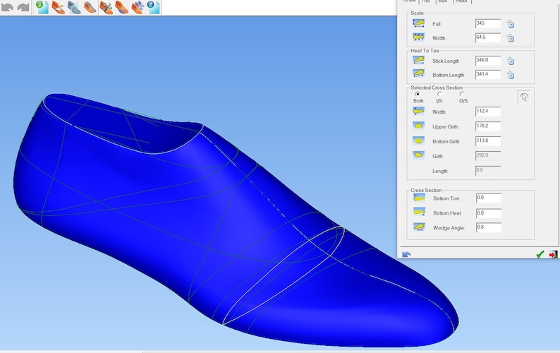Click the Bottom Length field showing 341.4
Viewport: 560px width, 353px height.
488,74
